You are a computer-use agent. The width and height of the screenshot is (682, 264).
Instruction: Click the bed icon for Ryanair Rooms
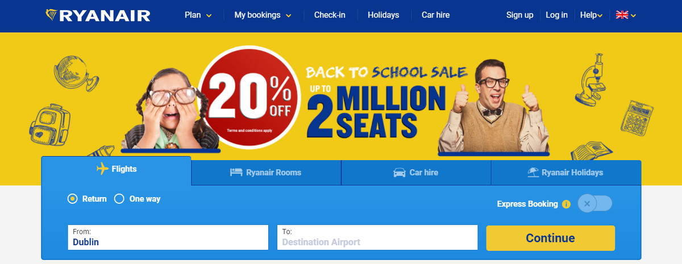pos(236,172)
